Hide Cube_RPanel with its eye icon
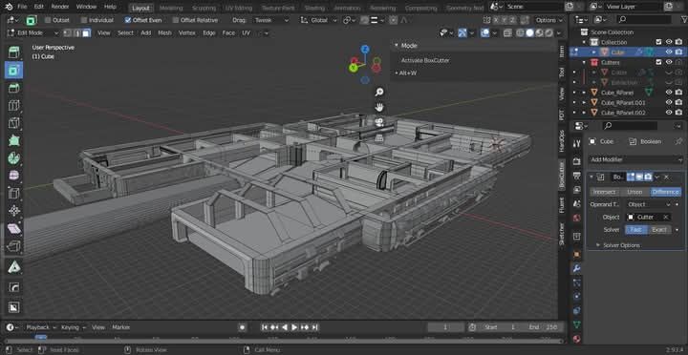The height and width of the screenshot is (355, 688). tap(669, 93)
